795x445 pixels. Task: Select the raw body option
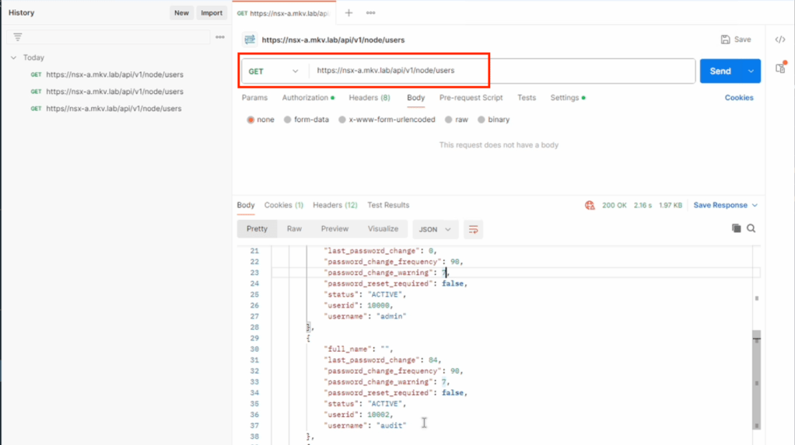[x=449, y=120]
